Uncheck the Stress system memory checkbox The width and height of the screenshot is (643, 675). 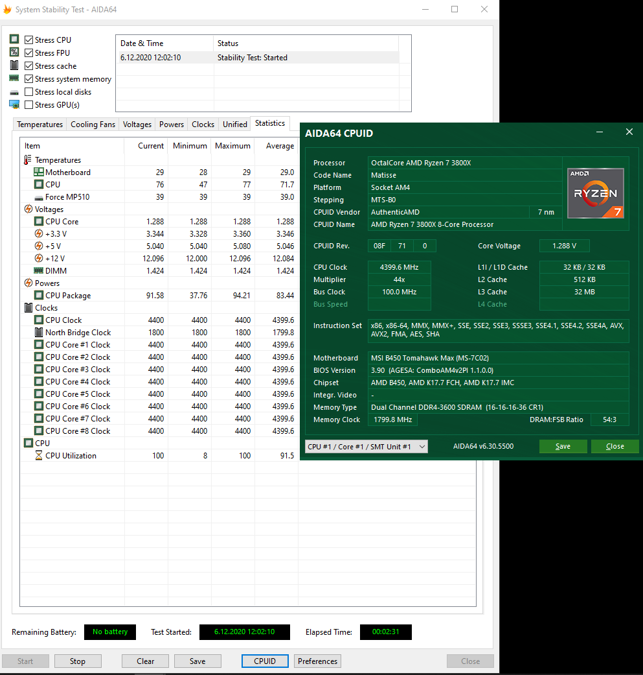(28, 78)
